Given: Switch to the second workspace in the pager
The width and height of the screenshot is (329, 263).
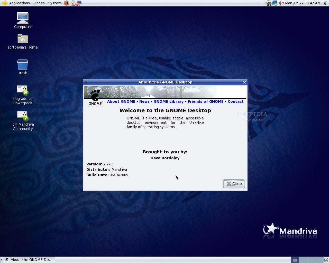Looking at the screenshot, I should (303, 260).
